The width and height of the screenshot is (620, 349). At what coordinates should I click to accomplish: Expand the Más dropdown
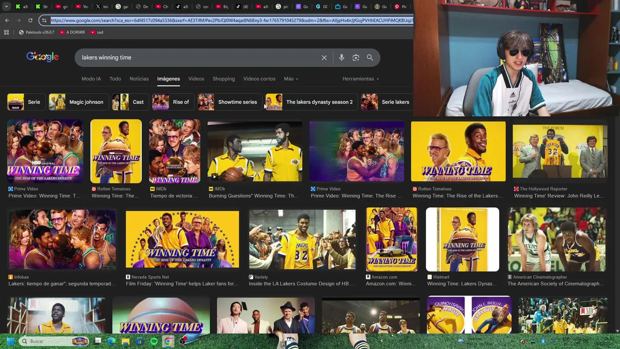291,79
